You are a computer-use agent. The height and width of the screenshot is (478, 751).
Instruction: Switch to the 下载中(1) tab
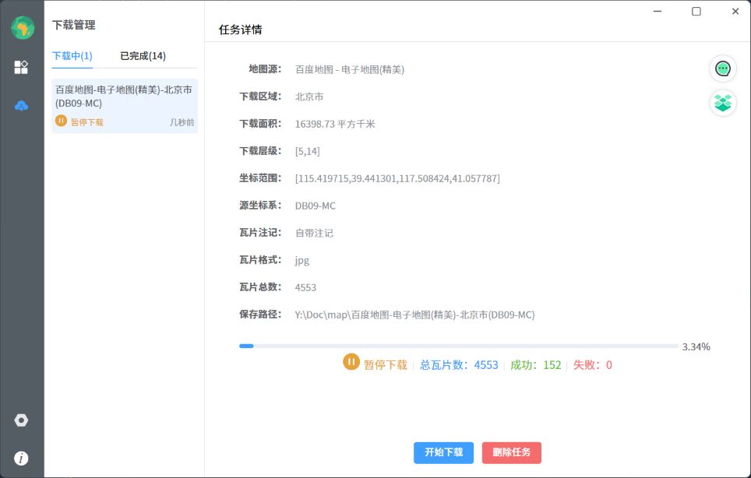72,56
